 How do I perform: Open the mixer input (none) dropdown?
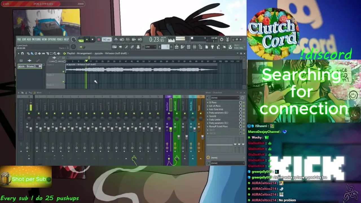tap(225, 98)
